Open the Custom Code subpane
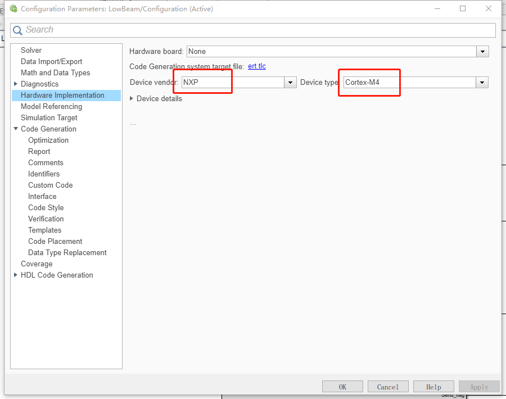The image size is (506, 399). tap(51, 185)
